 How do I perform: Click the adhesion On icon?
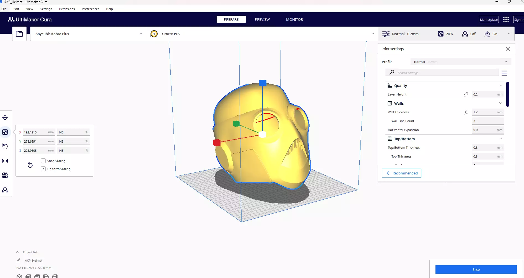click(487, 34)
